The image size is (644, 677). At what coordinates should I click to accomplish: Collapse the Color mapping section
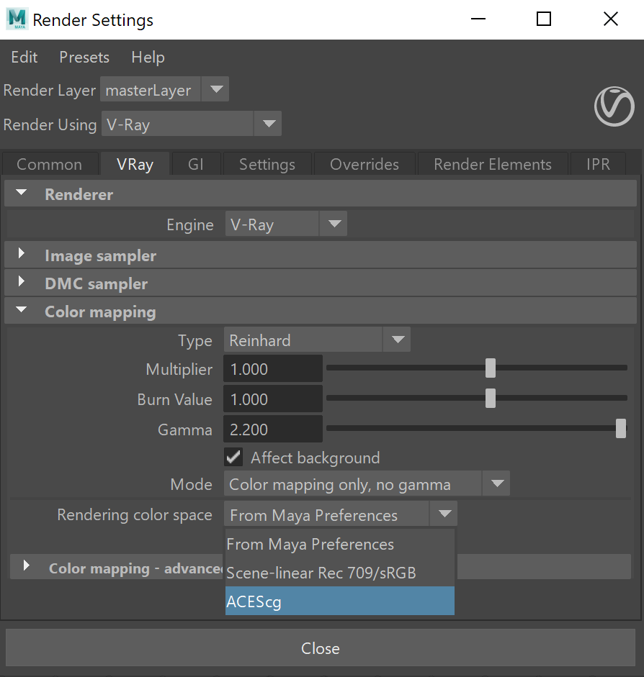pyautogui.click(x=21, y=309)
